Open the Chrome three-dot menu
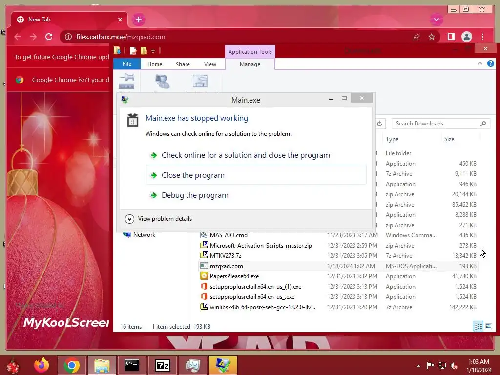The height and width of the screenshot is (375, 500). tap(483, 37)
